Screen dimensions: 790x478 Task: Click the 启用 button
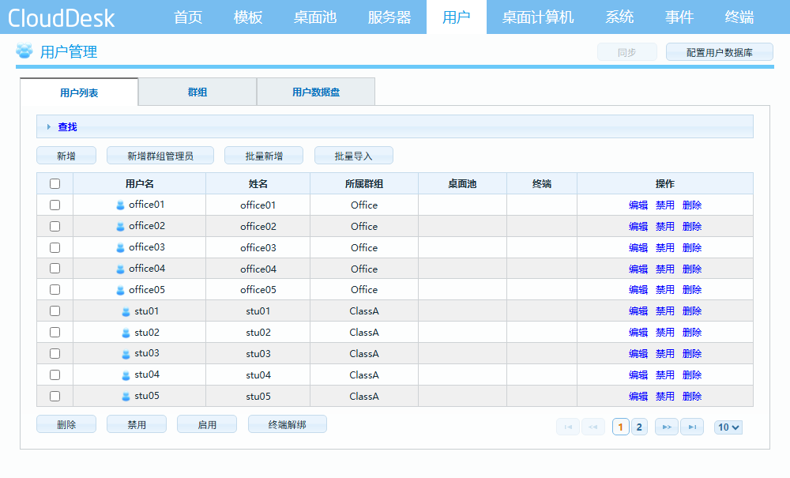coord(207,424)
